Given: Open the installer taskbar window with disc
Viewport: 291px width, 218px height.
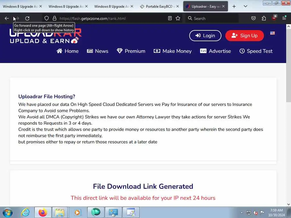Looking at the screenshot, I should (x=131, y=212).
